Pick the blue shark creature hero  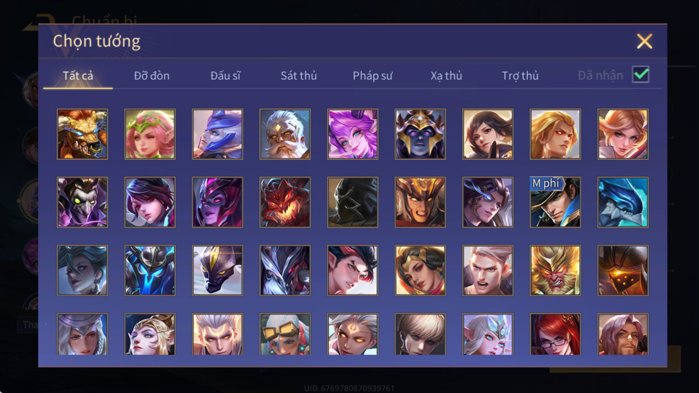pos(623,202)
